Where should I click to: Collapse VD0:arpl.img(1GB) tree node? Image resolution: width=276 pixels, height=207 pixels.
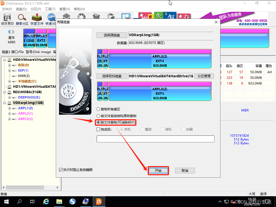[4, 103]
